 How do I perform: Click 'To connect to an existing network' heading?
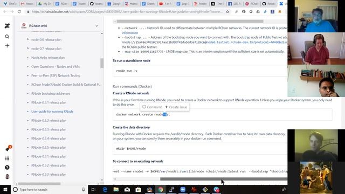(138, 161)
